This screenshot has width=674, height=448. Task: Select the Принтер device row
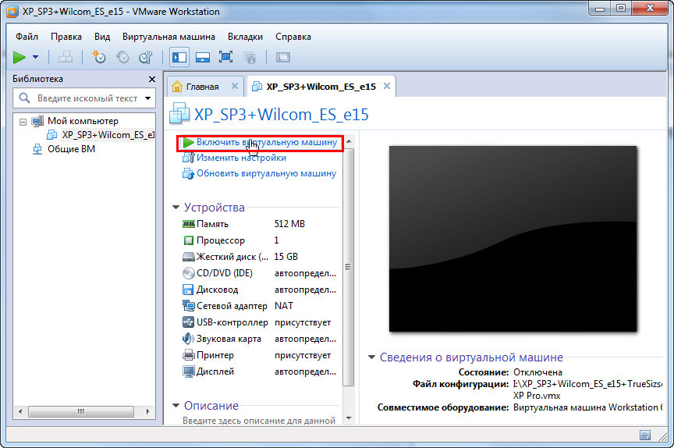click(259, 355)
